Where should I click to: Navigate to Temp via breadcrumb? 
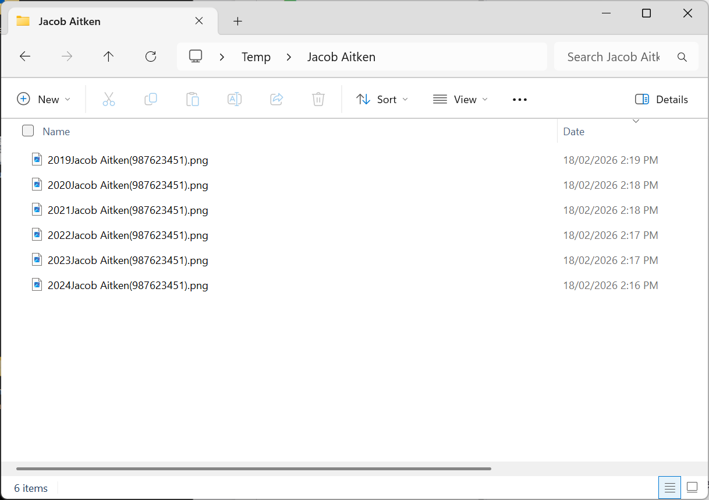pyautogui.click(x=256, y=57)
